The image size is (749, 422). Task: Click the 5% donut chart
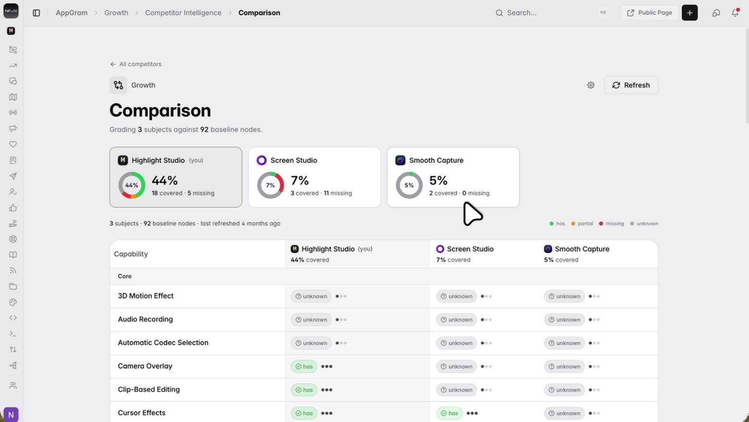(409, 185)
